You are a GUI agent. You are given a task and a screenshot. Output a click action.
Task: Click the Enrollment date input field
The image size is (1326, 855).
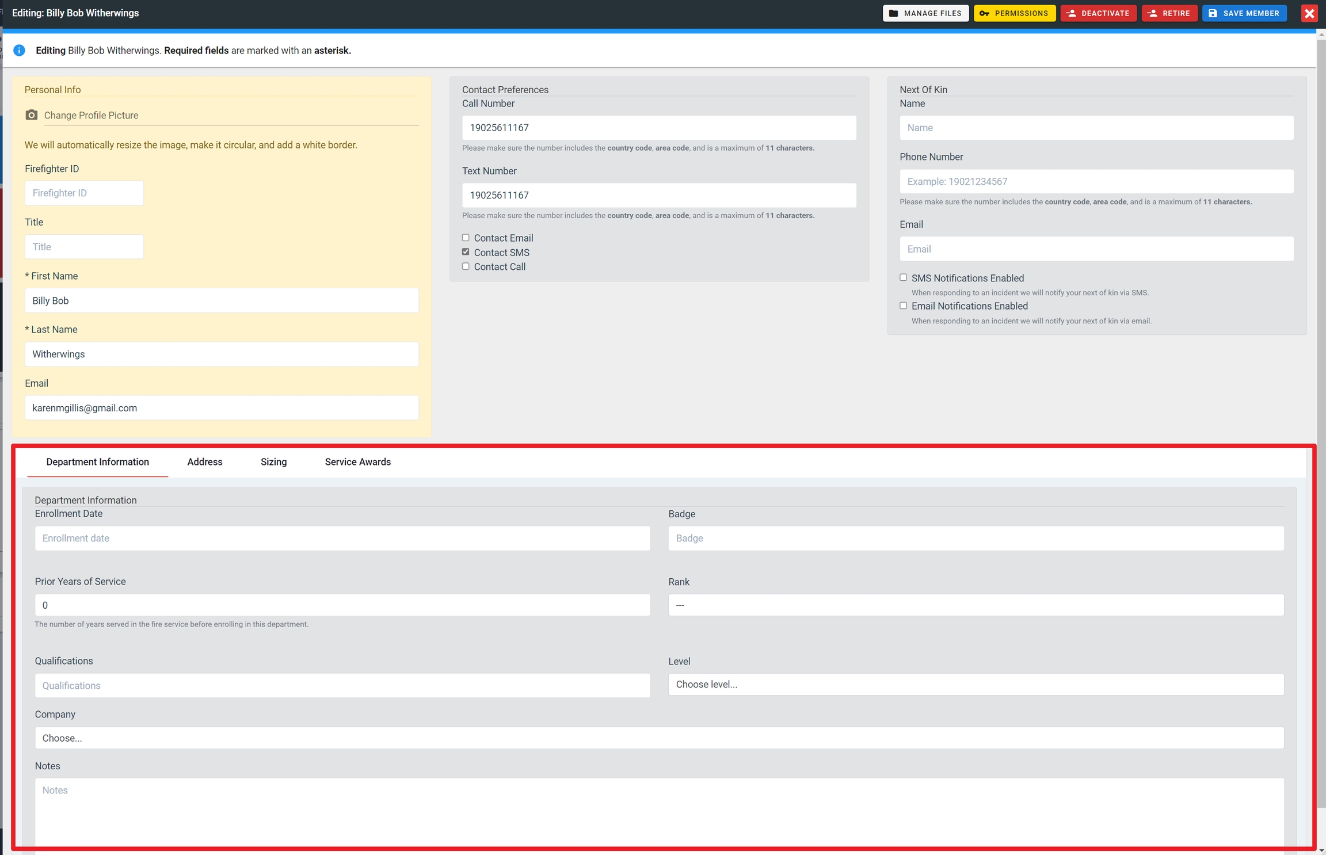coord(342,539)
